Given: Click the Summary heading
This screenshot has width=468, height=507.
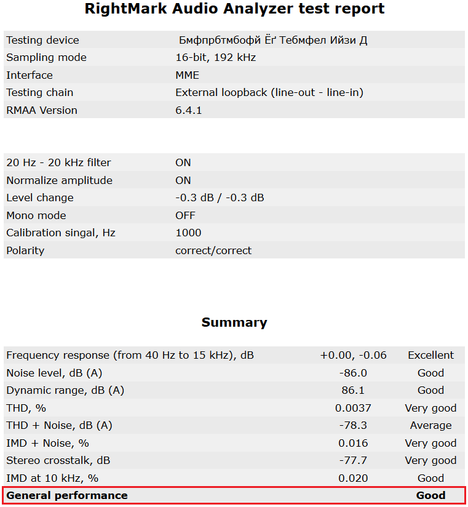Looking at the screenshot, I should point(234,322).
